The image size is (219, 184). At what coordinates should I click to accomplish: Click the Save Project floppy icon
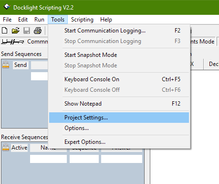27,30
